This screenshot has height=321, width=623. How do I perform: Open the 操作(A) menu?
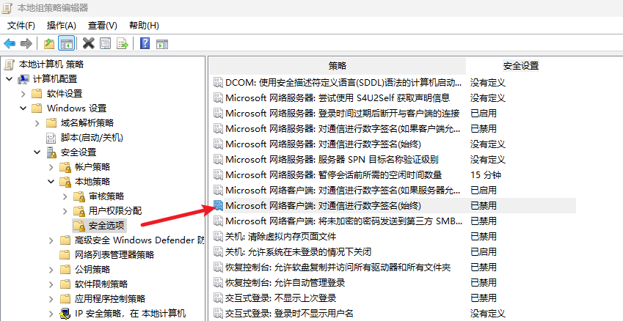point(61,26)
